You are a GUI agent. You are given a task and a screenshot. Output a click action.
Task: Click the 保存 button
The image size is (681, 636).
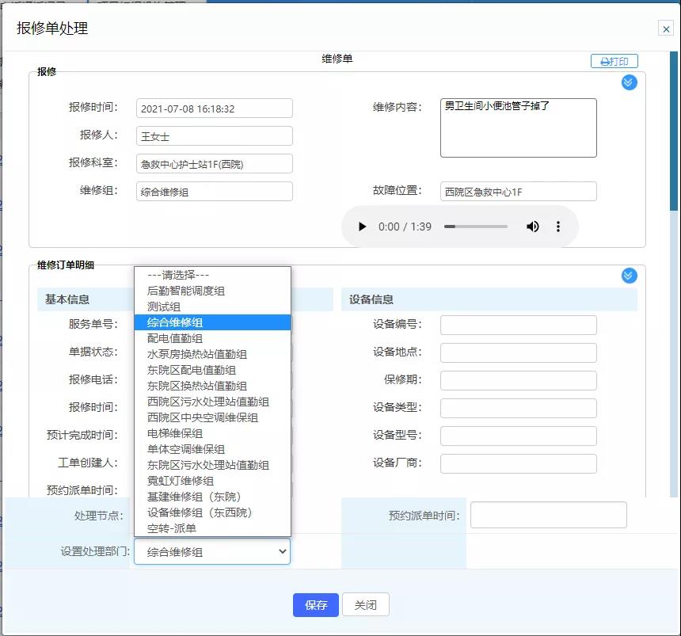(x=315, y=605)
